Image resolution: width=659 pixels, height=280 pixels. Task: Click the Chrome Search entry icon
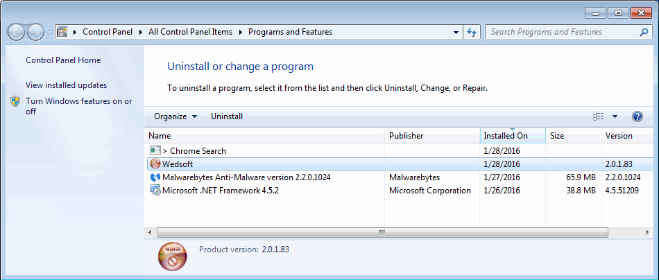pyautogui.click(x=155, y=150)
